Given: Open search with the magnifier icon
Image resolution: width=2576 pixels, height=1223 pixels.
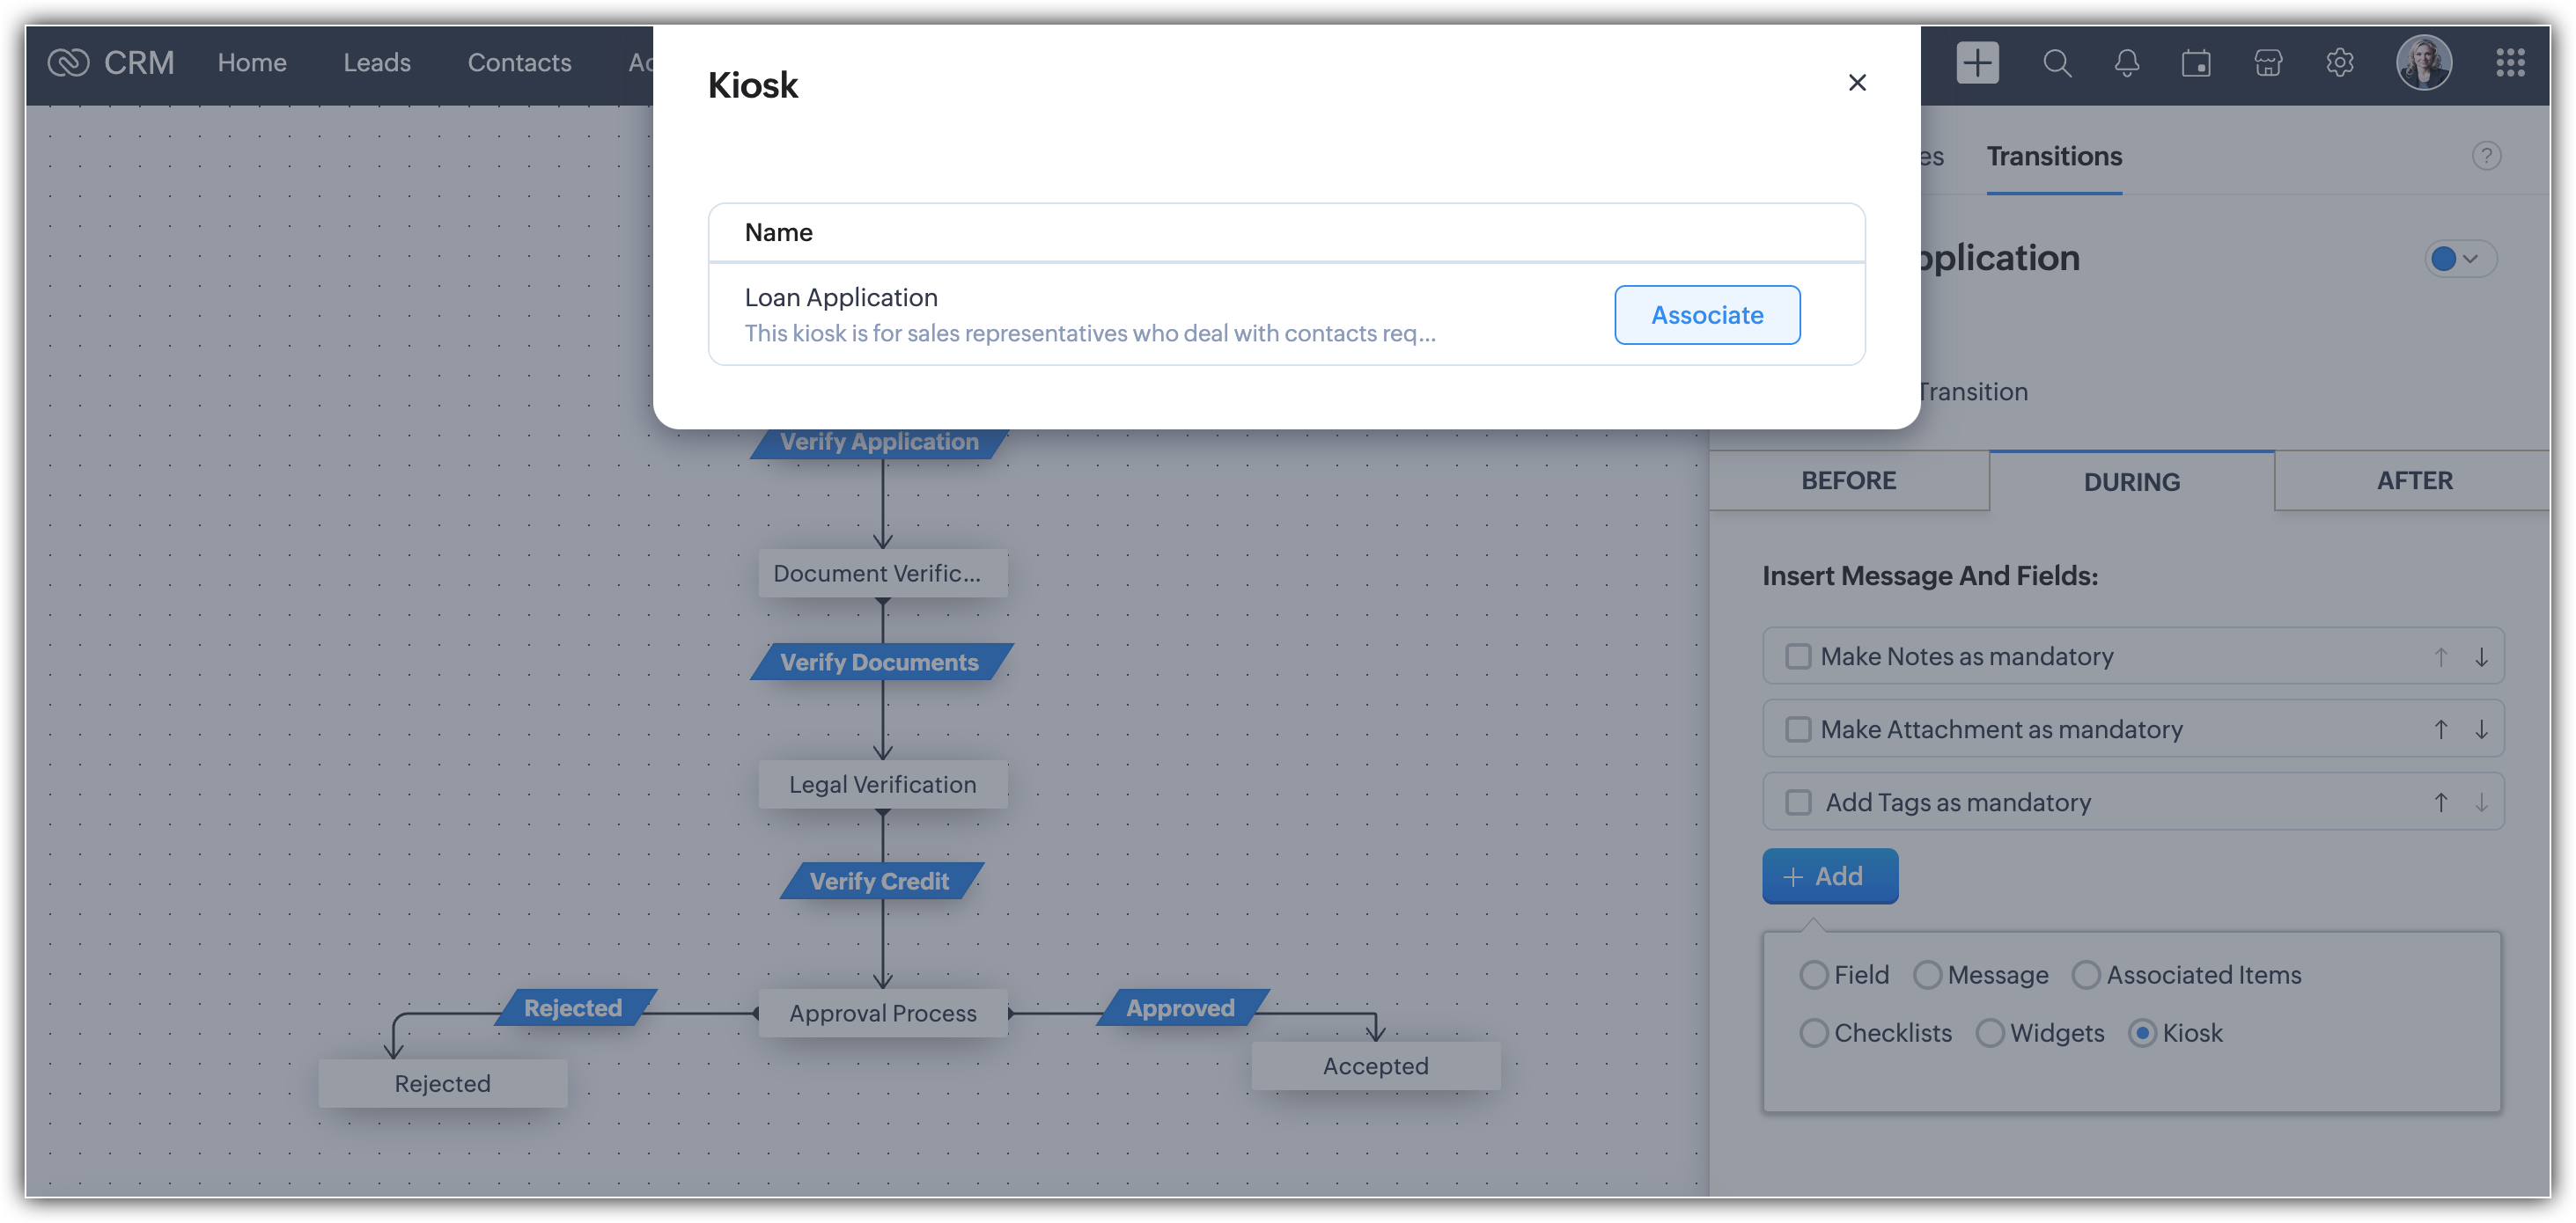Looking at the screenshot, I should (x=2056, y=63).
